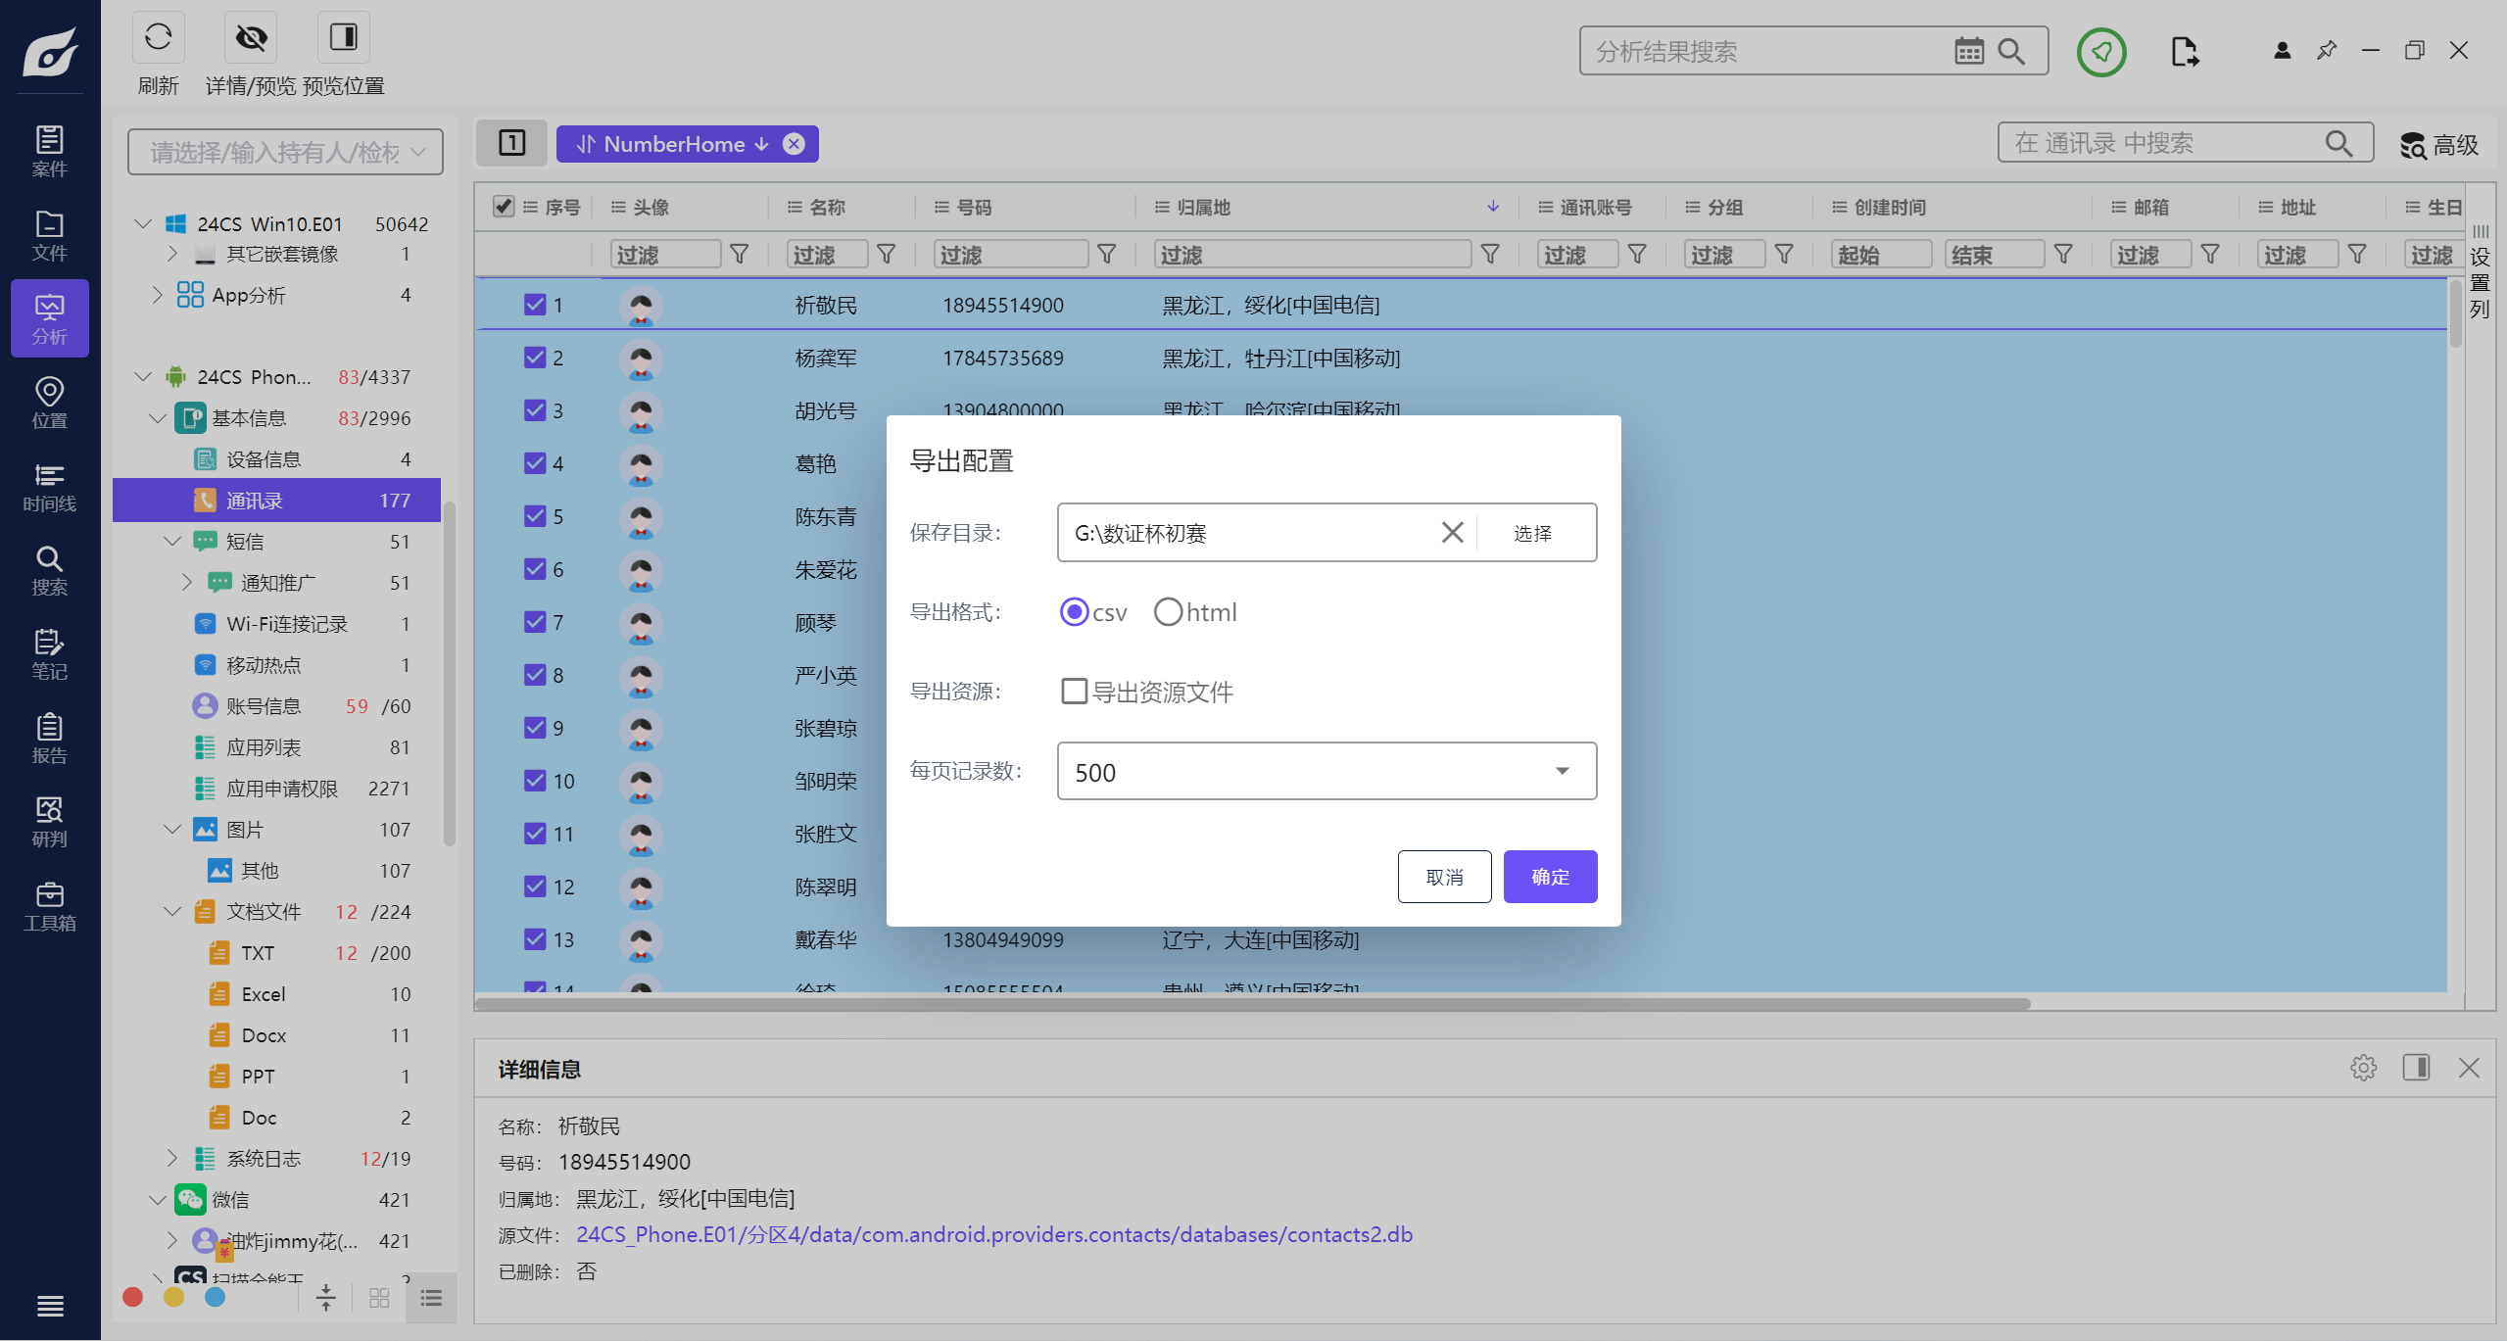Toggle the details/preview eye icon

pos(251,38)
